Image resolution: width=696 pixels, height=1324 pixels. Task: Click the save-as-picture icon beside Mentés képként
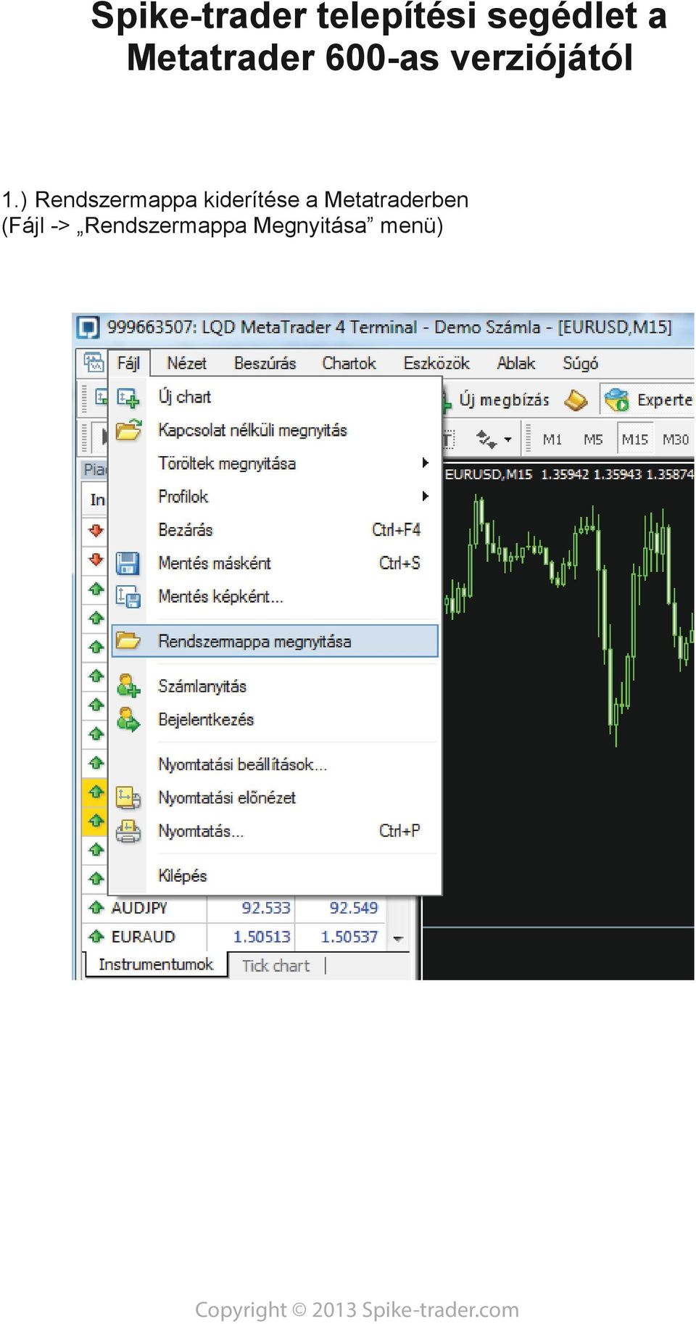pyautogui.click(x=128, y=597)
